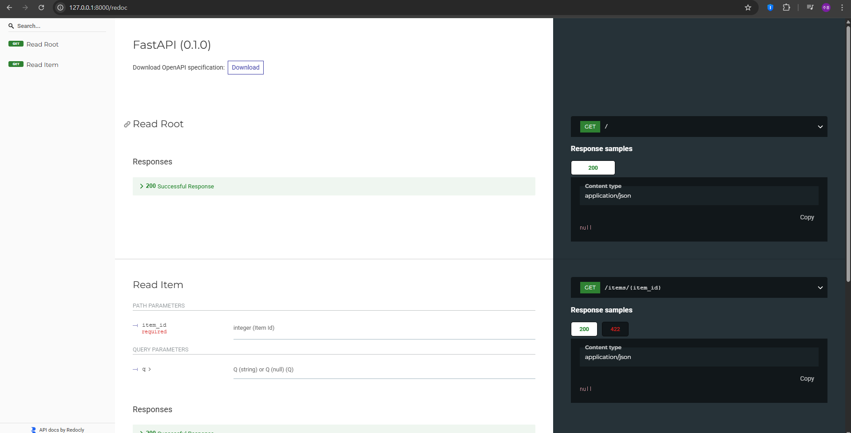The width and height of the screenshot is (851, 433).
Task: Bookmark this page with the star icon
Action: pyautogui.click(x=748, y=8)
